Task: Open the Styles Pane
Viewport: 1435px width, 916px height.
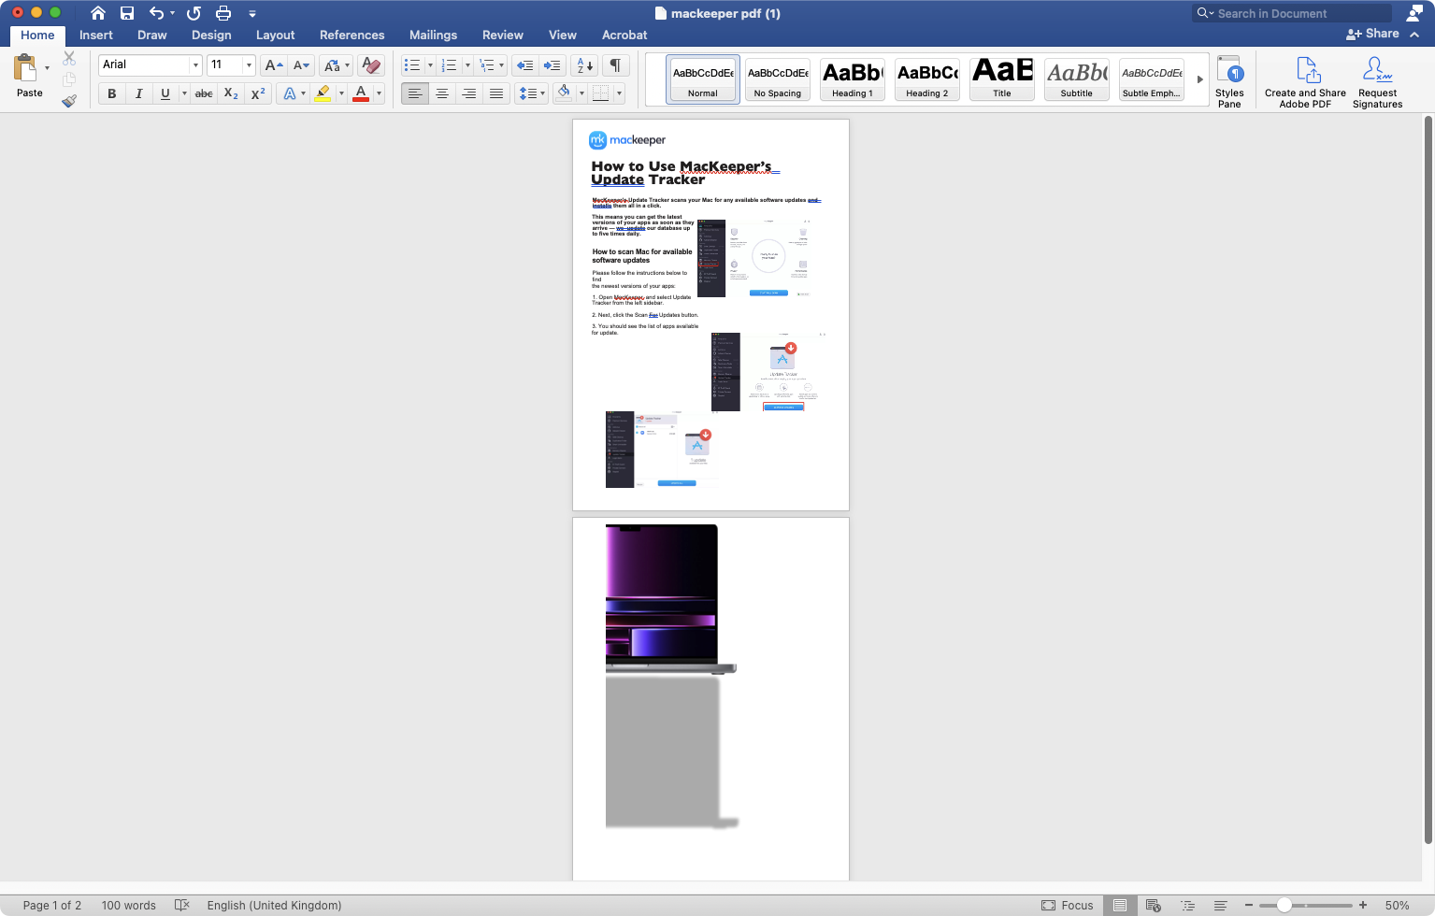Action: pos(1229,81)
